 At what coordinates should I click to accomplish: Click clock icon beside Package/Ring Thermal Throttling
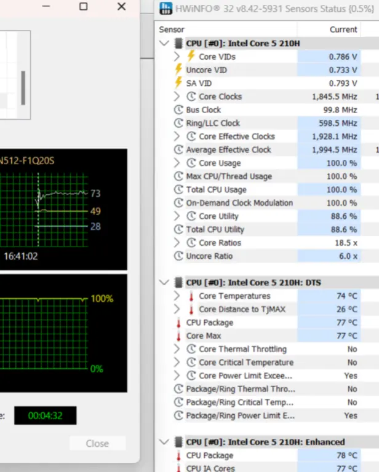(178, 389)
